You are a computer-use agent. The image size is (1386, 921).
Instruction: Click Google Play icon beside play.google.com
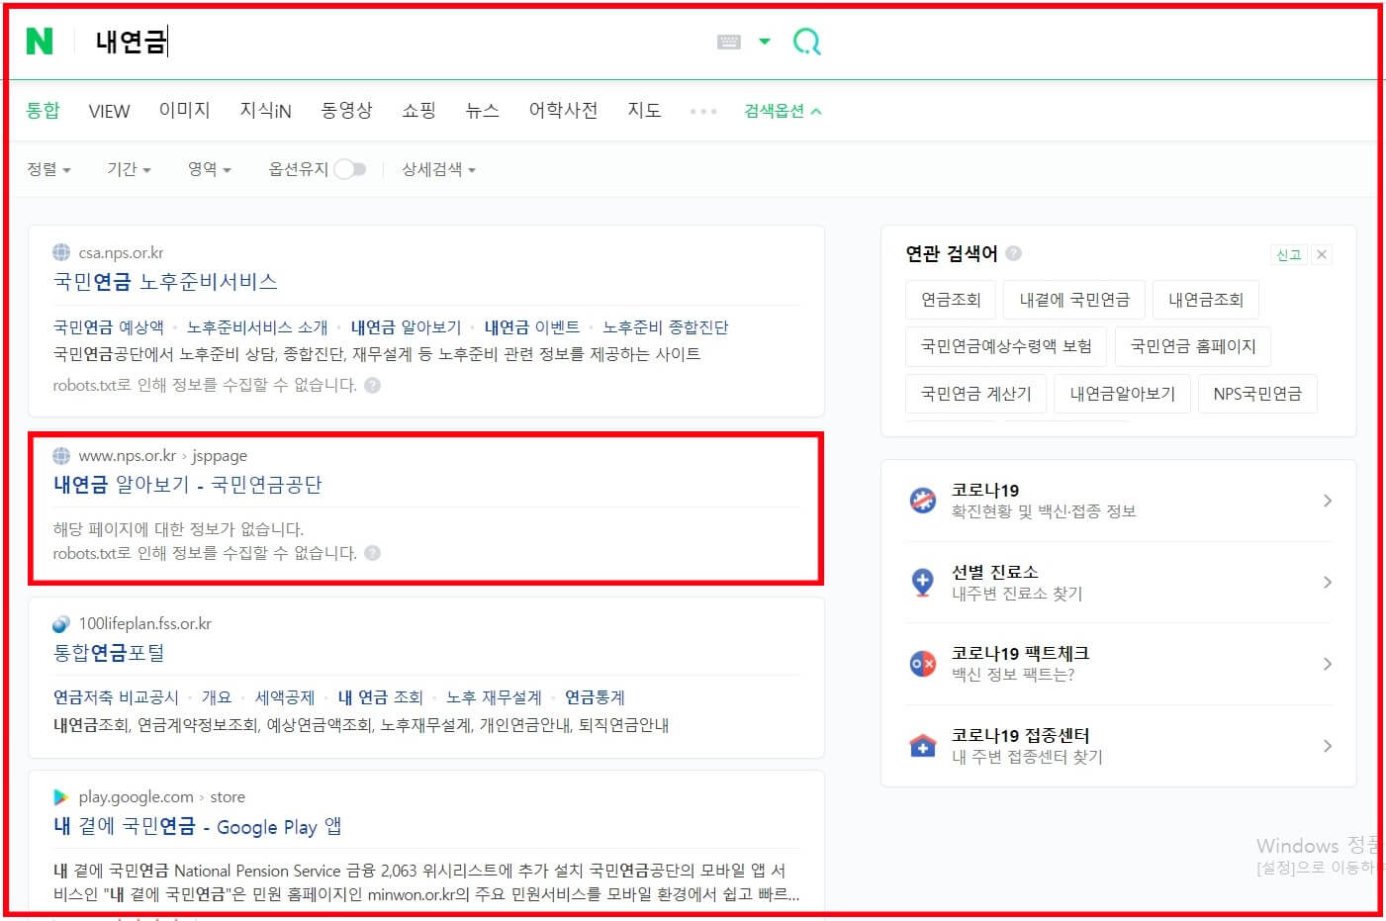click(61, 796)
